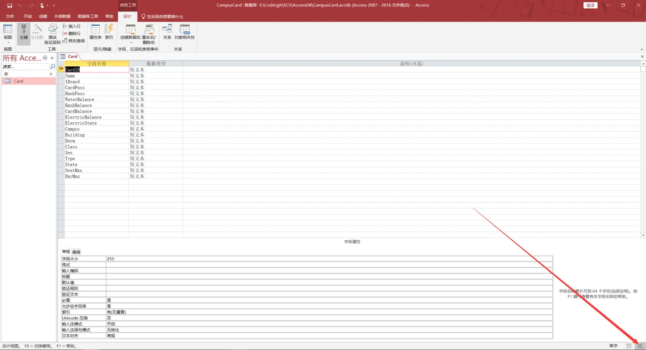Image resolution: width=646 pixels, height=350 pixels.
Task: Expand the 视图 button dropdown arrow
Action: pyautogui.click(x=8, y=43)
